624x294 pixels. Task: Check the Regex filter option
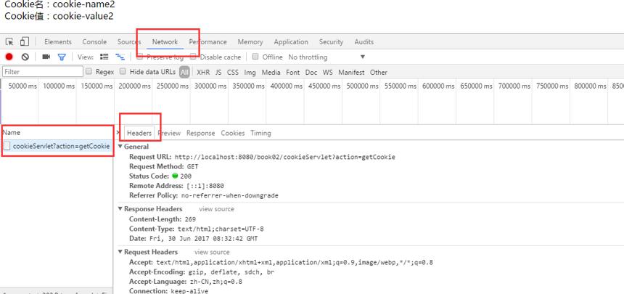pos(89,72)
